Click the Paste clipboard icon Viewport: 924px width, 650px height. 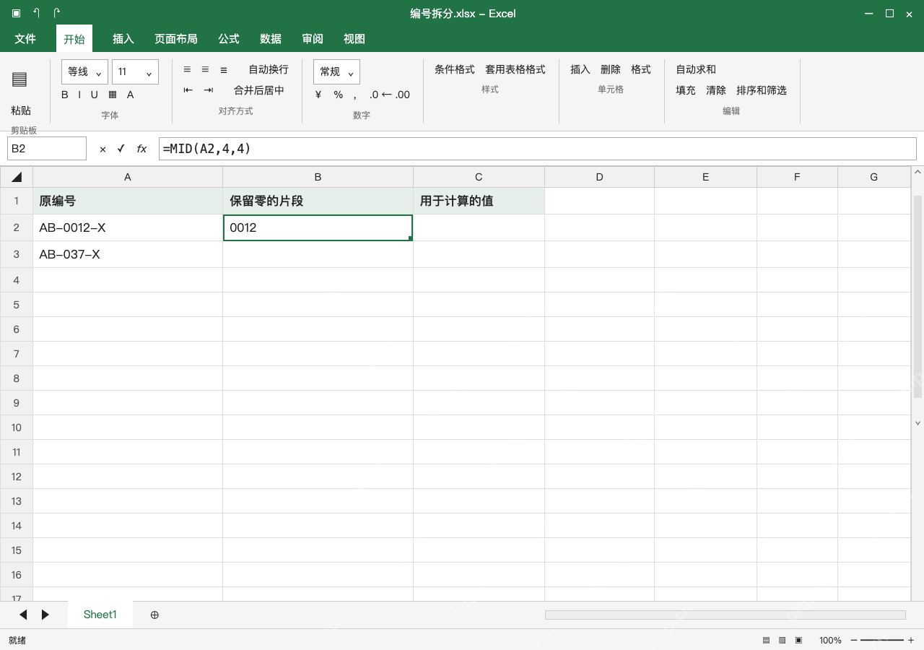click(19, 79)
